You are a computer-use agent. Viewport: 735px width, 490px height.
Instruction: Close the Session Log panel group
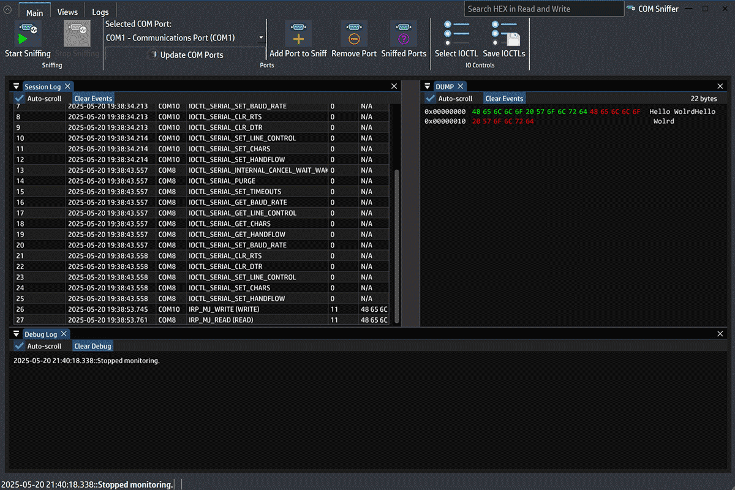tap(394, 87)
